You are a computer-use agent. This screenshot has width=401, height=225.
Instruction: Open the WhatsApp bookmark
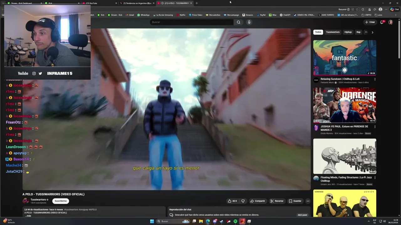(x=143, y=15)
